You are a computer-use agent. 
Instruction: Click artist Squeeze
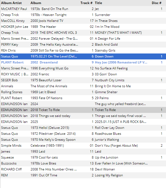(x=8, y=157)
